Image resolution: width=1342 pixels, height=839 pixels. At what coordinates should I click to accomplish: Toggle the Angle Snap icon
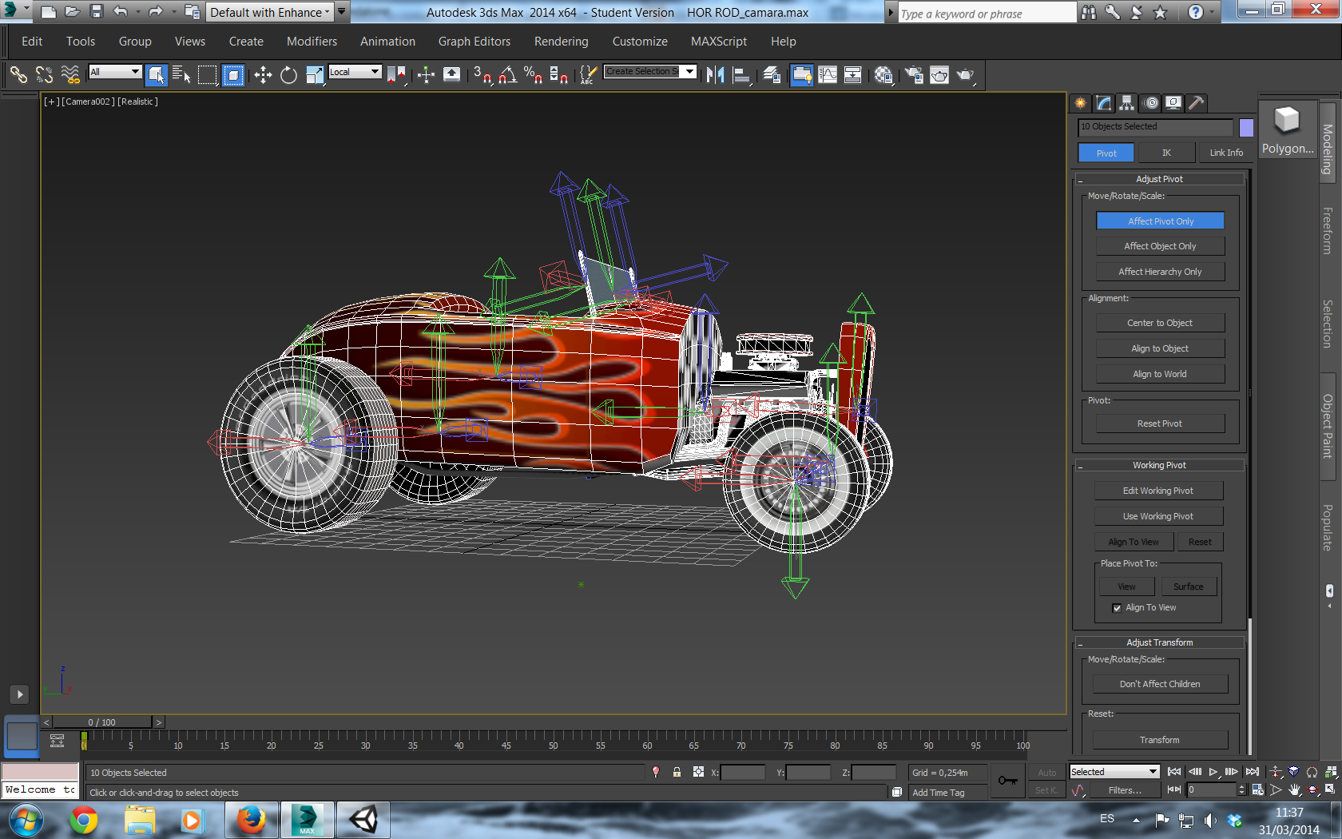(507, 75)
